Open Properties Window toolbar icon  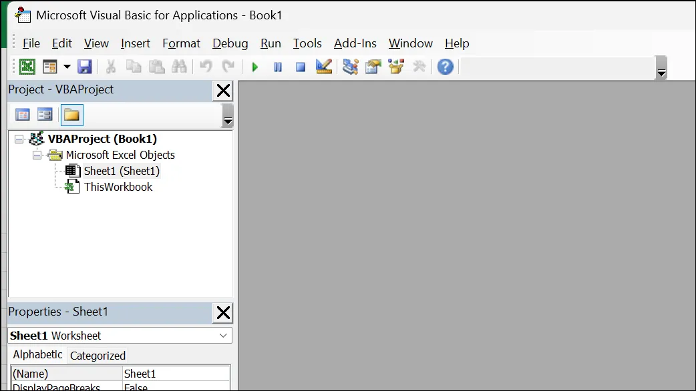click(373, 67)
